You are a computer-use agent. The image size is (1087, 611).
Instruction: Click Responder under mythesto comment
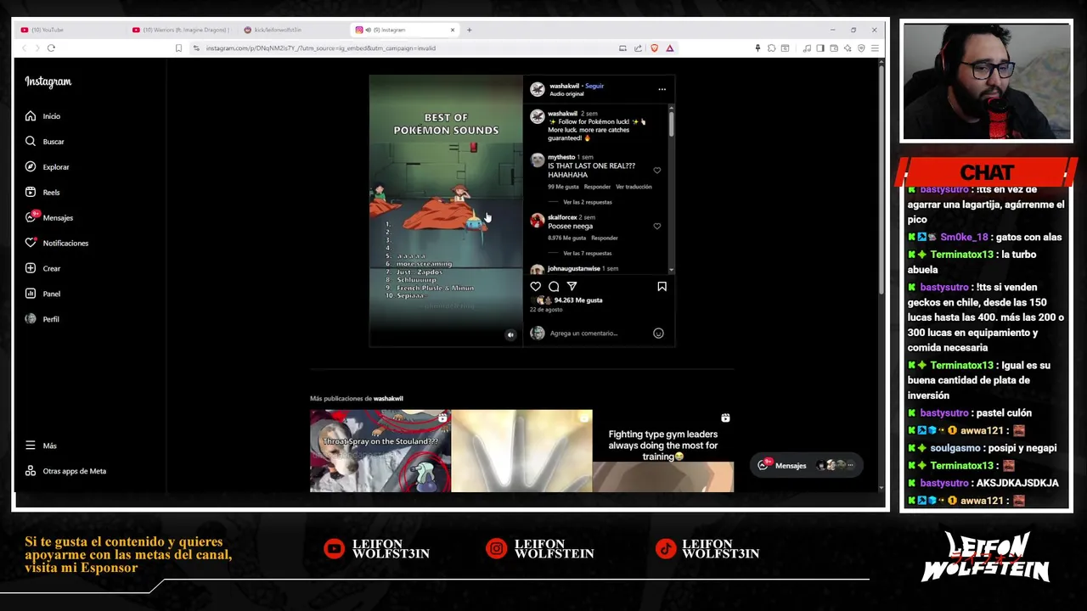tap(597, 187)
